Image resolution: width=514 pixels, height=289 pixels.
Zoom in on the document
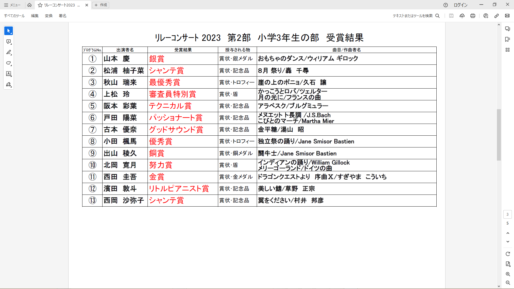pos(508,274)
